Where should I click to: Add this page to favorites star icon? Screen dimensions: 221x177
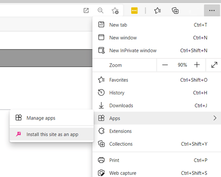tap(115, 11)
